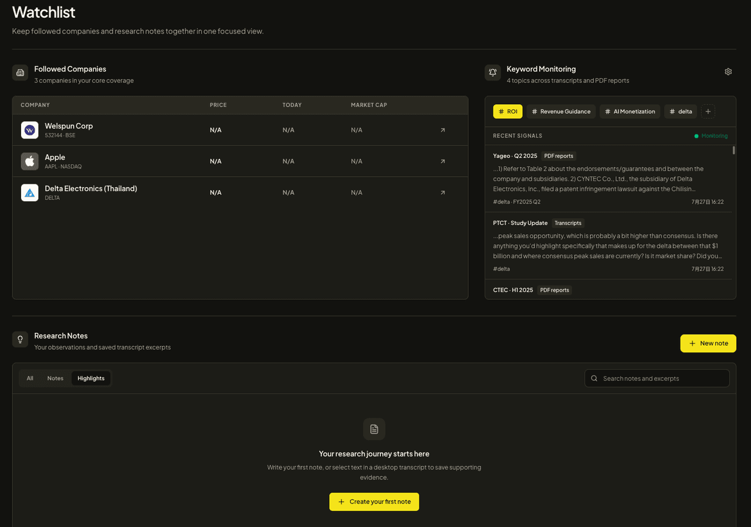Add a new keyword with plus button
The width and height of the screenshot is (751, 527).
click(708, 112)
